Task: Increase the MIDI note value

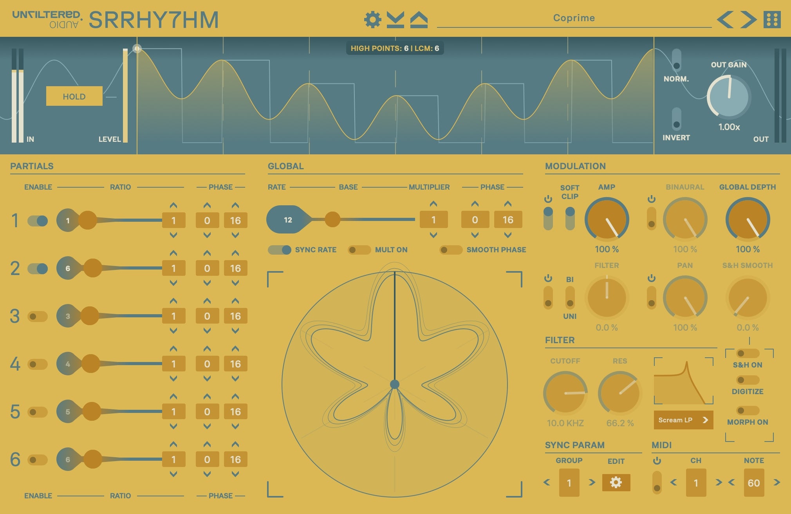Action: pyautogui.click(x=777, y=482)
